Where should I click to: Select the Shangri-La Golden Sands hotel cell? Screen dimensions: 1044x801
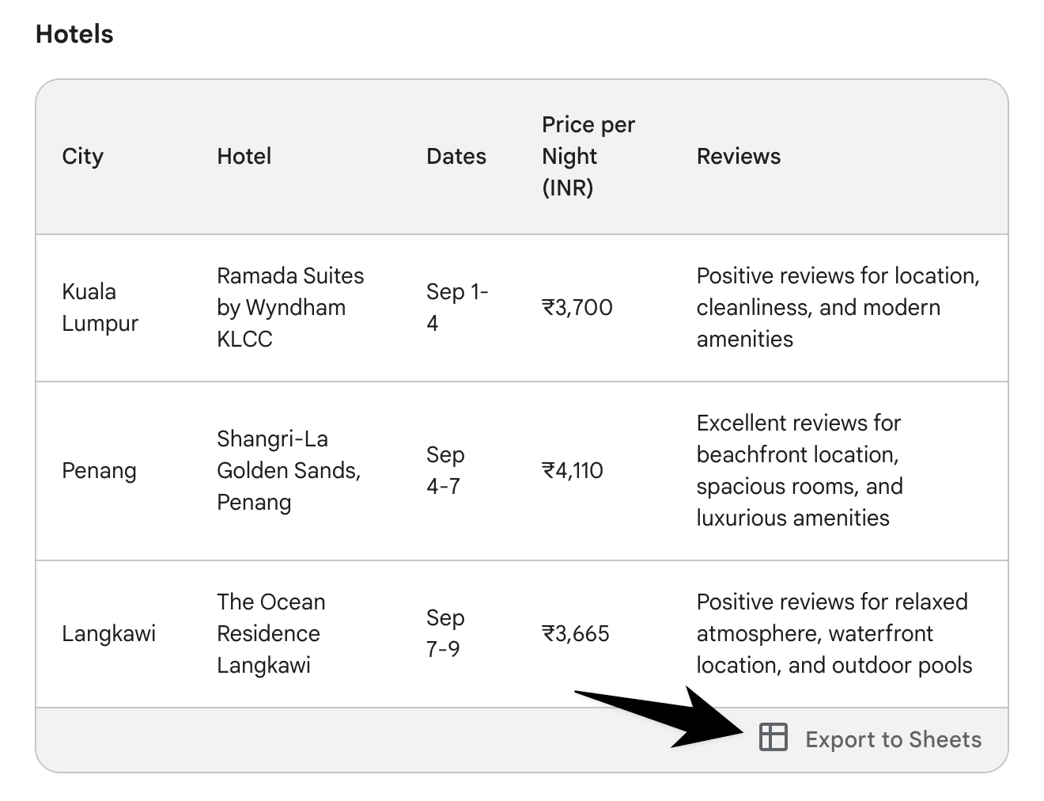pyautogui.click(x=289, y=470)
